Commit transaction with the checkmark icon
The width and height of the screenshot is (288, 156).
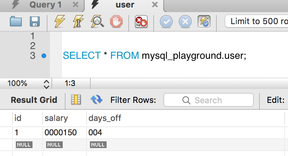tap(166, 21)
